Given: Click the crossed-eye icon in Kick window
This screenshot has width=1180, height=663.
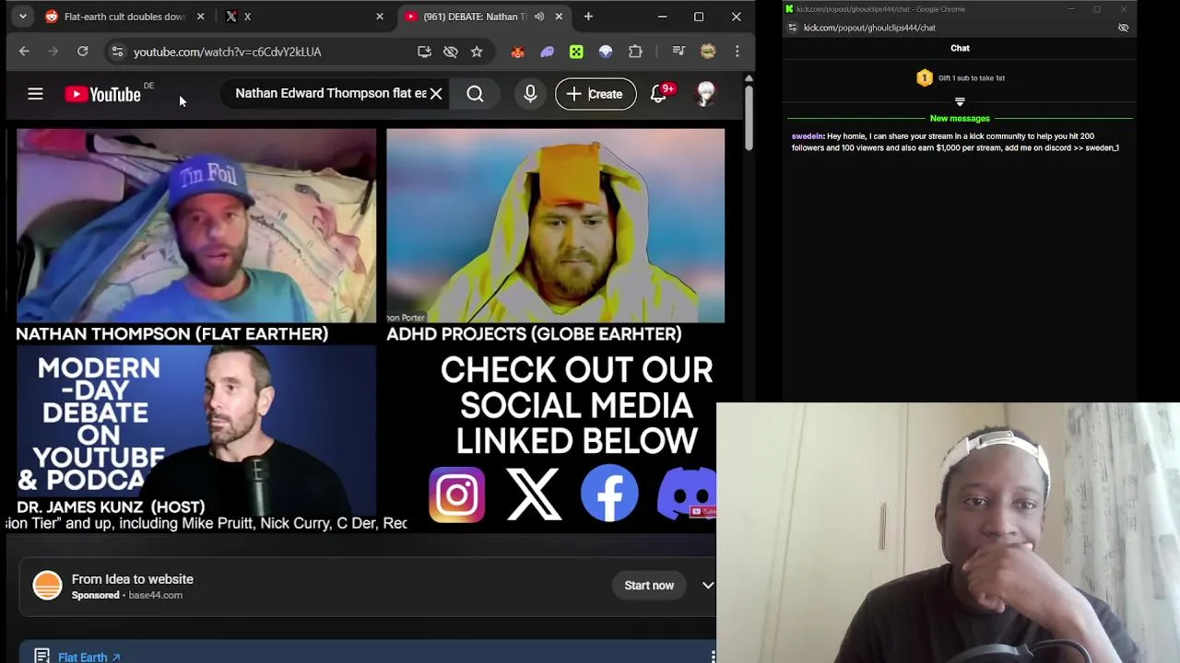Looking at the screenshot, I should 1123,28.
